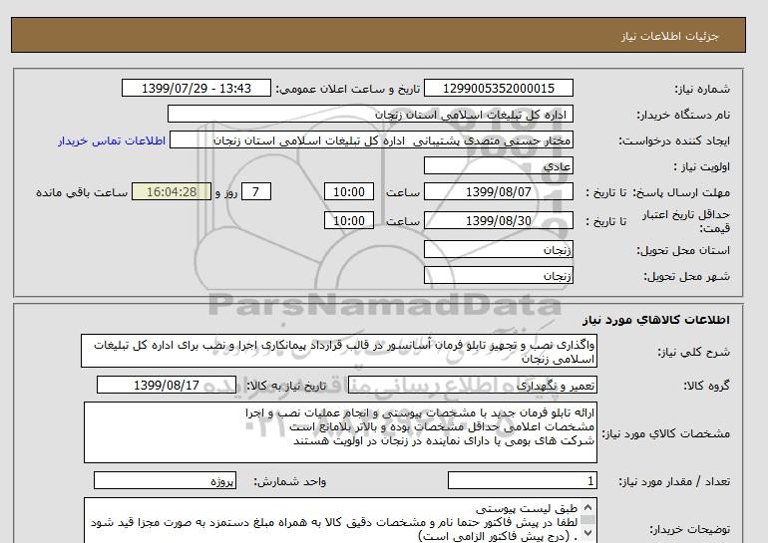Click the label نام دستگاه خریدار

point(683,115)
